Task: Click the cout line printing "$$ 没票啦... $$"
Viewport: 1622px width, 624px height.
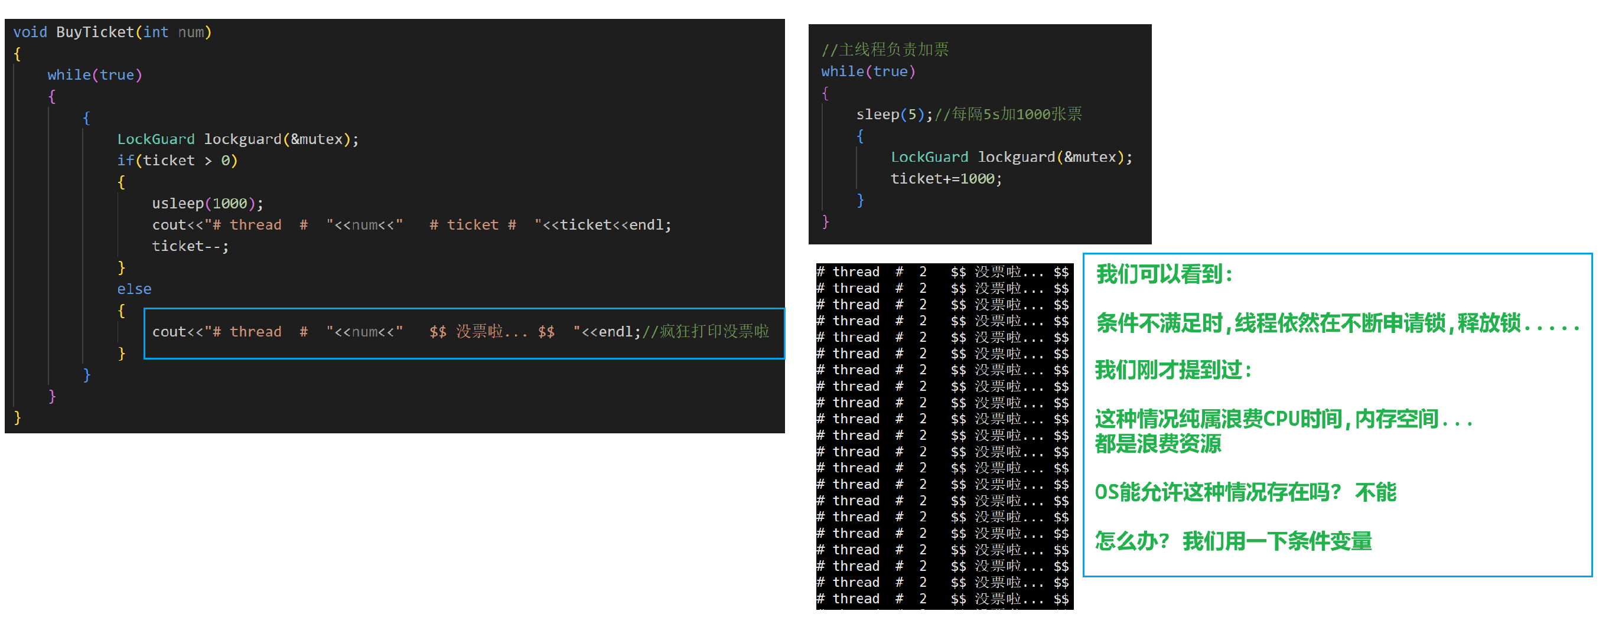Action: click(x=397, y=332)
